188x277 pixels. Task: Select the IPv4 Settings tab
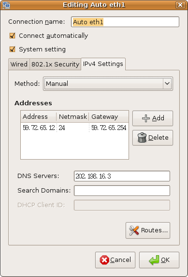point(103,64)
